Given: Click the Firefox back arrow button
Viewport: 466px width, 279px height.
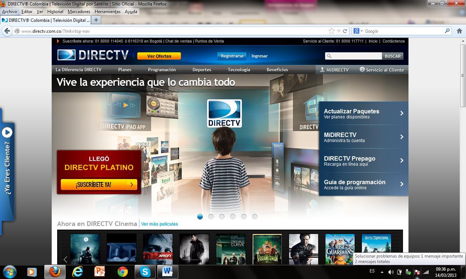Looking at the screenshot, I should point(7,31).
